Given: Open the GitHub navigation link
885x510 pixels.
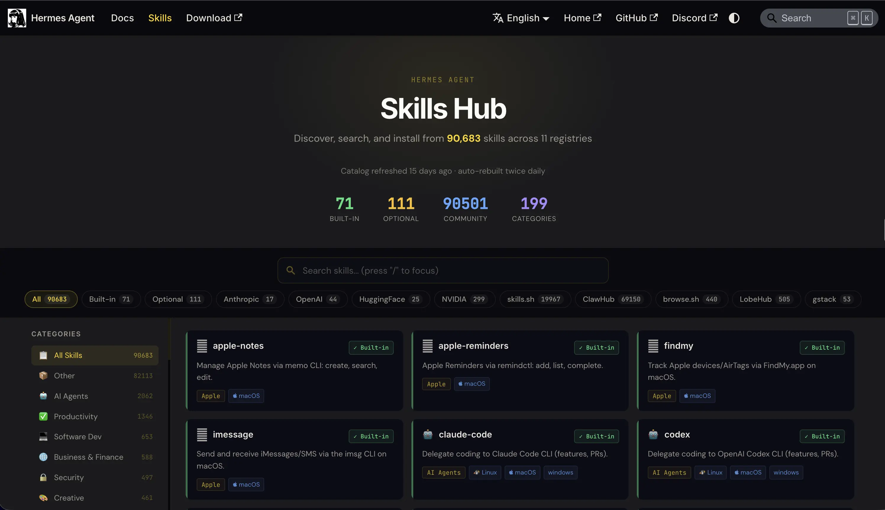Looking at the screenshot, I should pos(637,18).
